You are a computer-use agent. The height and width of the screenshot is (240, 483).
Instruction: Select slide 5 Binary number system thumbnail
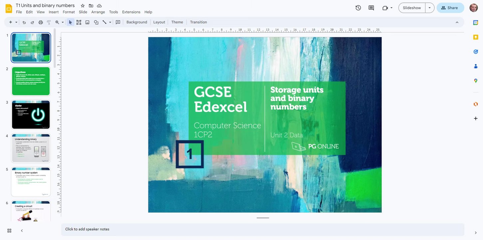click(31, 182)
